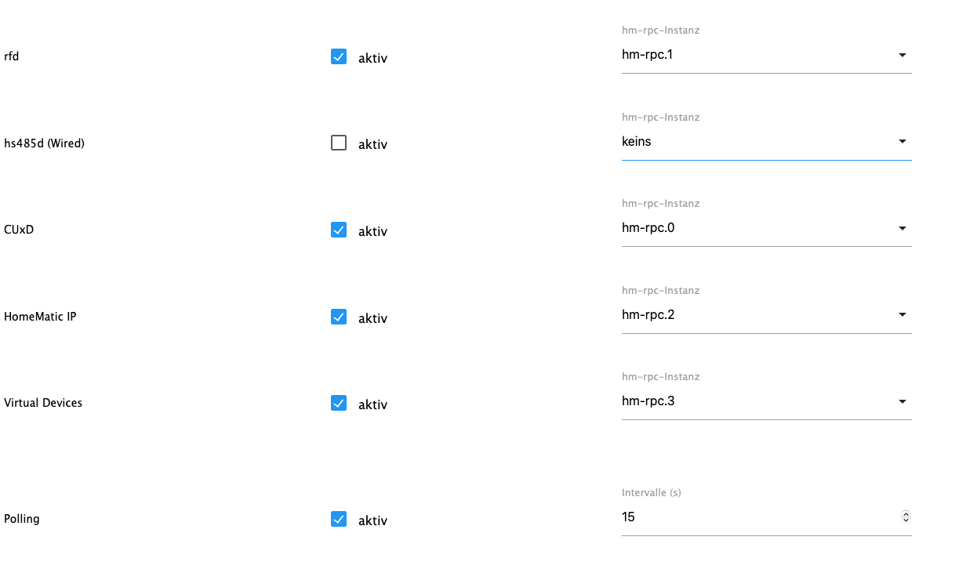This screenshot has width=959, height=562.
Task: Open the Virtual Devices hm-rpc.3 dropdown
Action: (x=766, y=401)
